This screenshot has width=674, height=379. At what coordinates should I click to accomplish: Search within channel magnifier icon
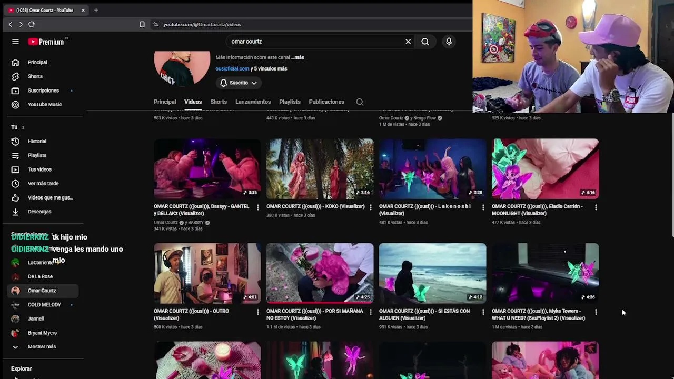click(x=360, y=102)
